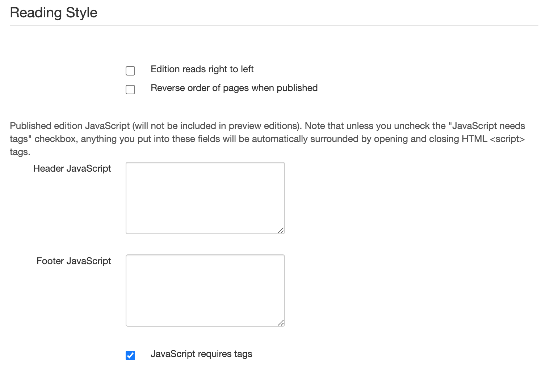Click the Reading Style section heading
Screen dimensions: 546x370
[53, 13]
